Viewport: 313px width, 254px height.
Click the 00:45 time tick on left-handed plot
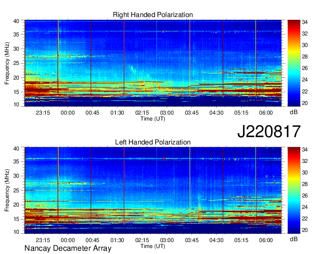click(x=93, y=240)
